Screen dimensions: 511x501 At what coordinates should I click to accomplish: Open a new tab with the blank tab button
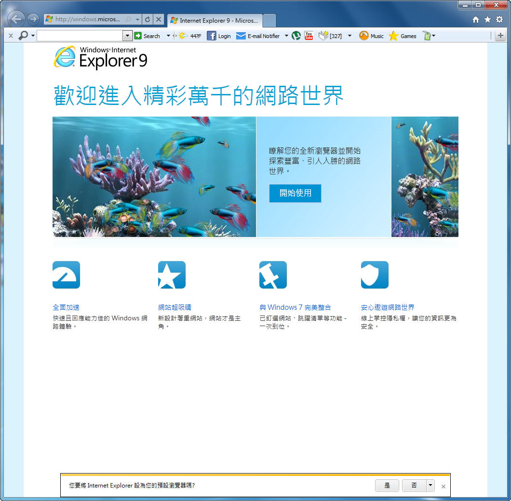pyautogui.click(x=269, y=21)
